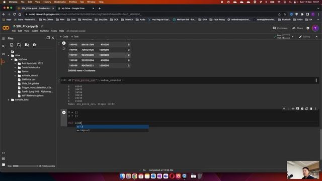Click the notebook vertical scrollbar
The width and height of the screenshot is (322, 181).
[x=320, y=144]
